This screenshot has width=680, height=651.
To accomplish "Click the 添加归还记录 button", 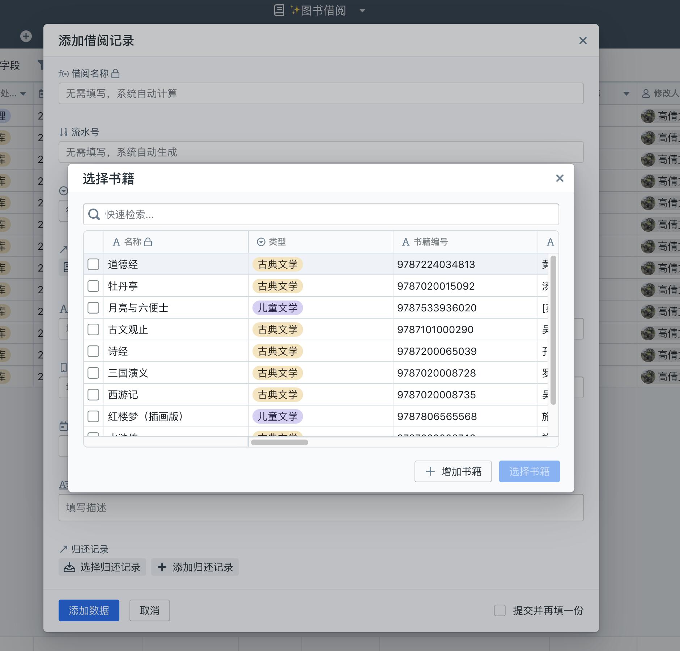I will coord(195,567).
